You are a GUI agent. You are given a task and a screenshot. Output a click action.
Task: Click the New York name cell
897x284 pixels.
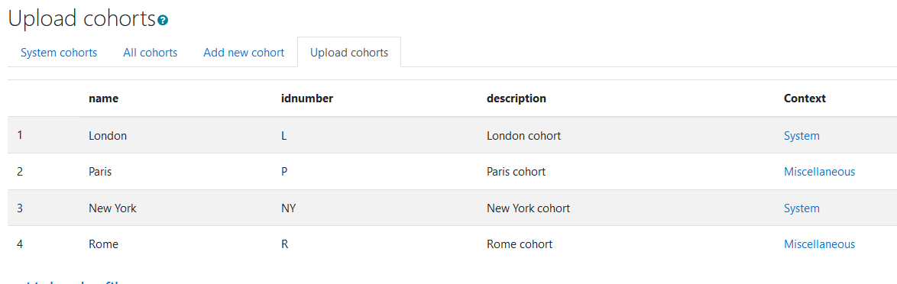pyautogui.click(x=112, y=208)
